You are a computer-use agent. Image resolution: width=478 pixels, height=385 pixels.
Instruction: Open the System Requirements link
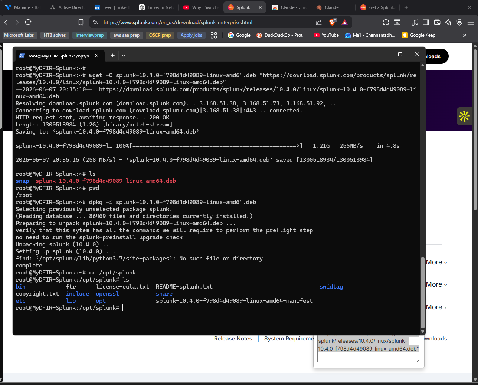click(289, 339)
